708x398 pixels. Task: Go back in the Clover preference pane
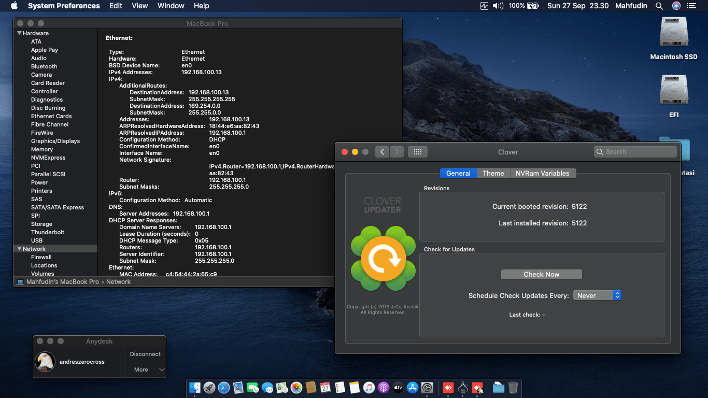pyautogui.click(x=383, y=152)
